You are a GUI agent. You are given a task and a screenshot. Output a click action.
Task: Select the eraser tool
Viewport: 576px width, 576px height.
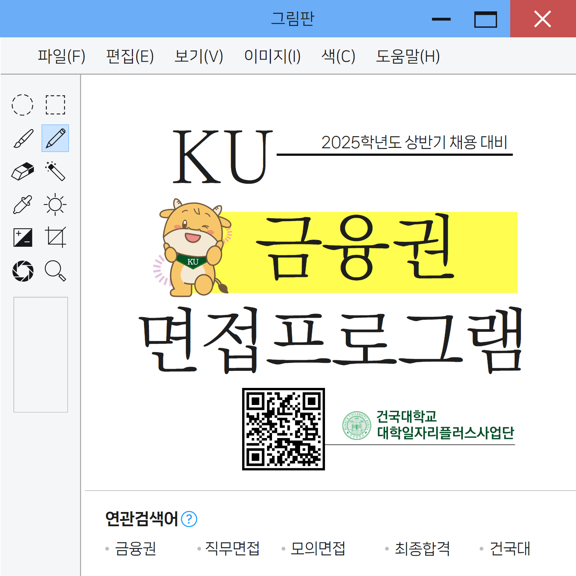point(23,171)
